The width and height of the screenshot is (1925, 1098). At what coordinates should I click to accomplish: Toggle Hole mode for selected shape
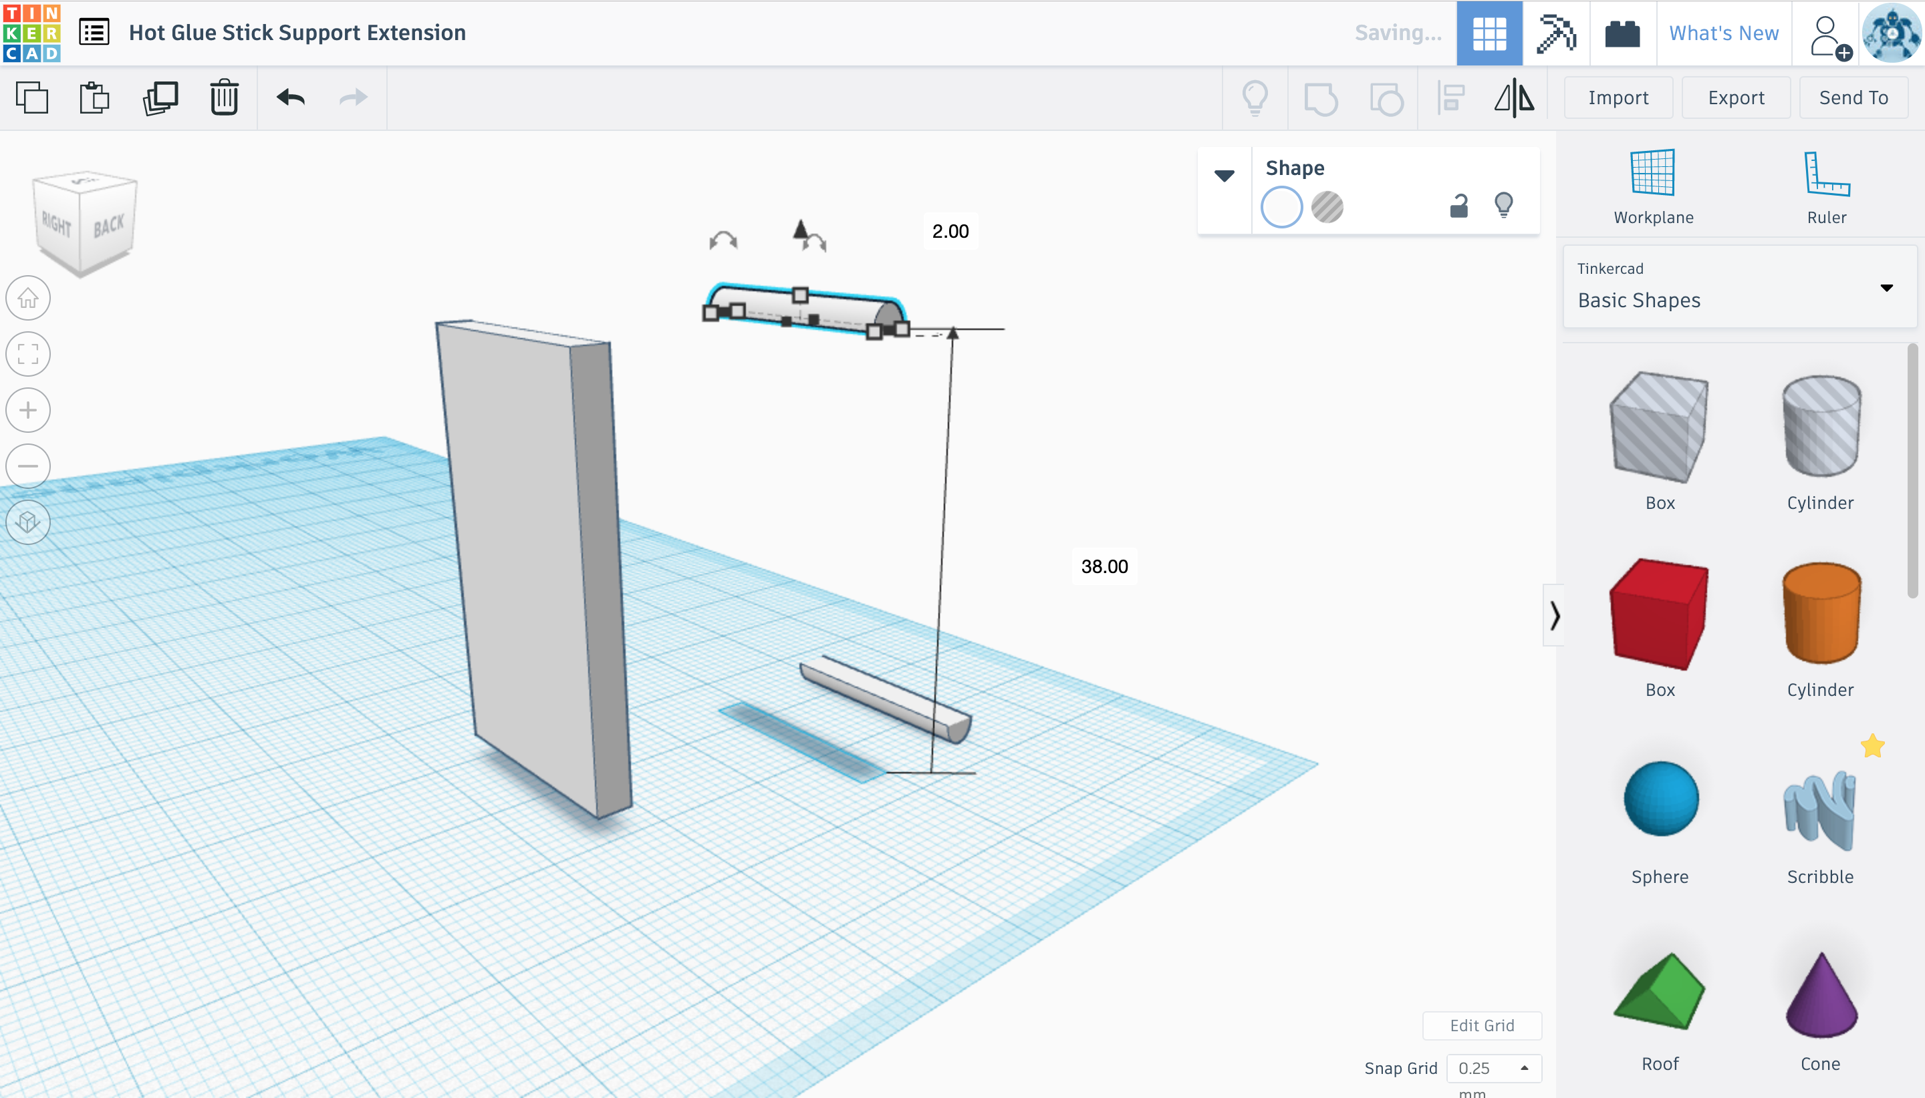(x=1327, y=208)
